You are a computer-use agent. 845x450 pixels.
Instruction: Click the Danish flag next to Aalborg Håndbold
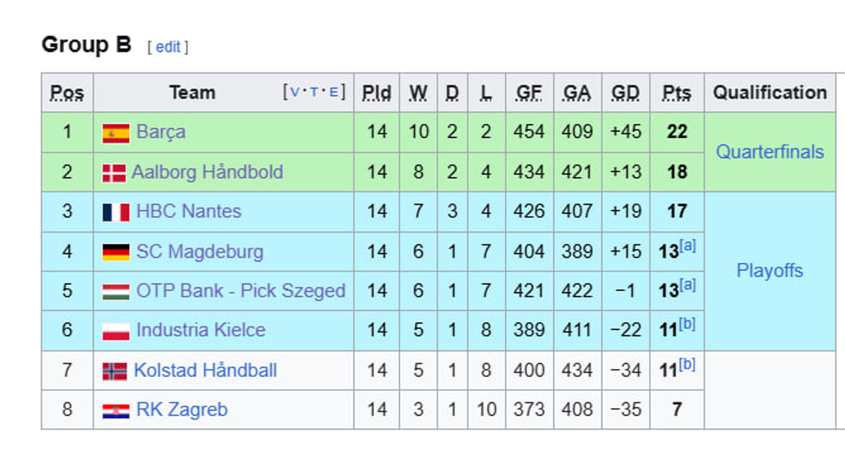point(114,172)
